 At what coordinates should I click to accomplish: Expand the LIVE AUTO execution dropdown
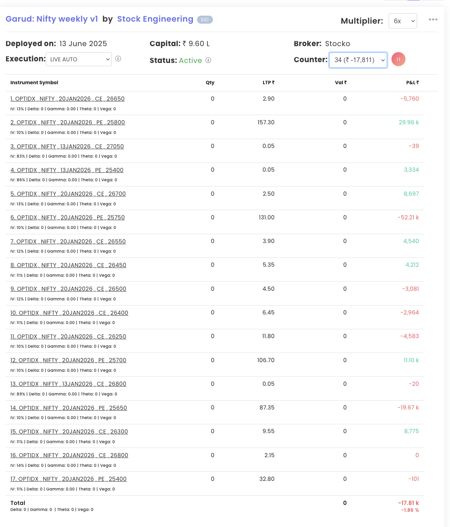(79, 59)
